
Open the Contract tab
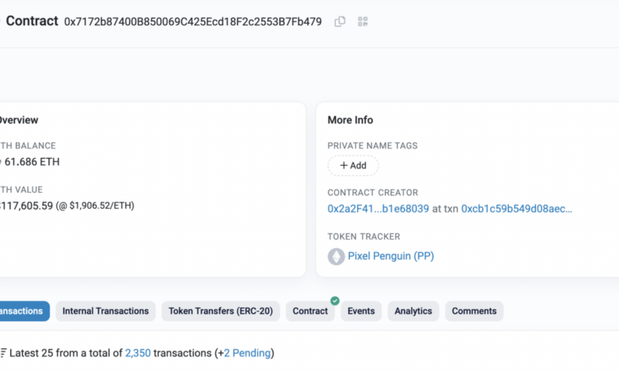pos(310,311)
